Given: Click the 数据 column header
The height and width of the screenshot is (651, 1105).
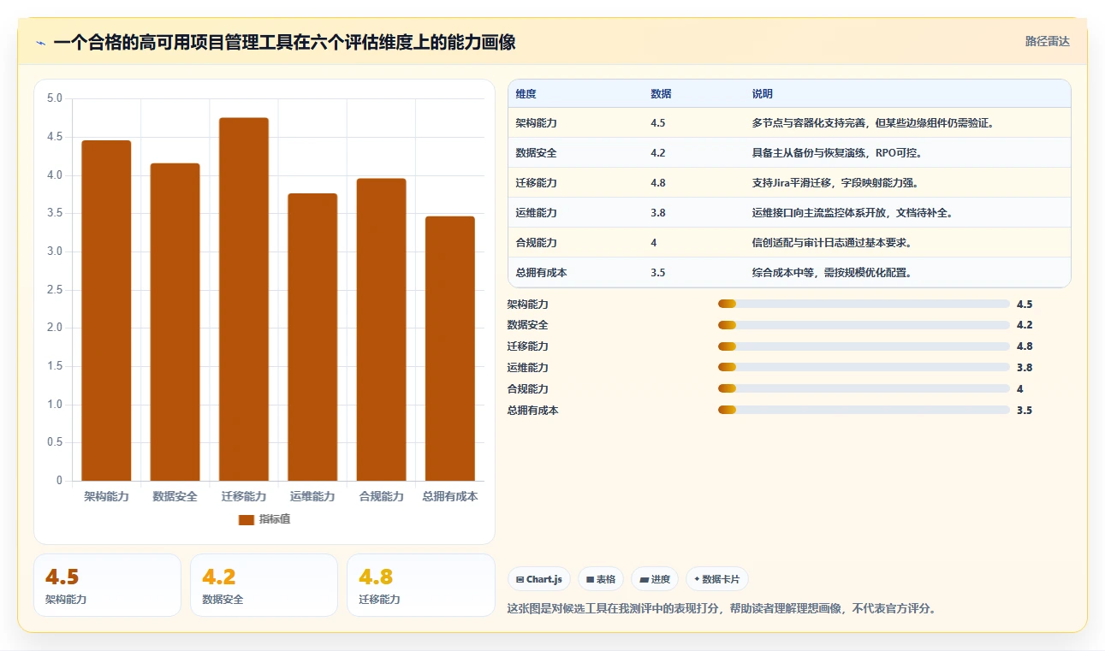Looking at the screenshot, I should pos(661,94).
